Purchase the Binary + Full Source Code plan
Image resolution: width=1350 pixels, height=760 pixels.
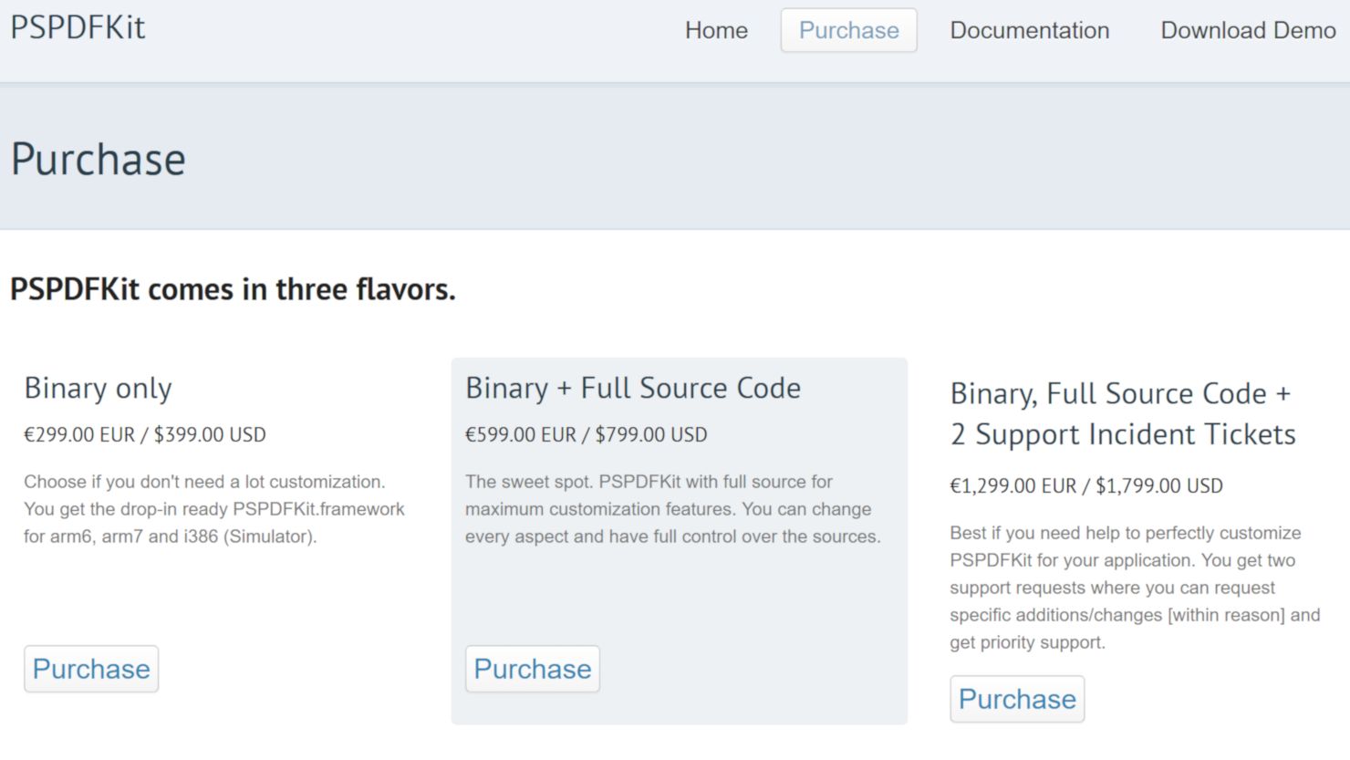click(x=533, y=669)
